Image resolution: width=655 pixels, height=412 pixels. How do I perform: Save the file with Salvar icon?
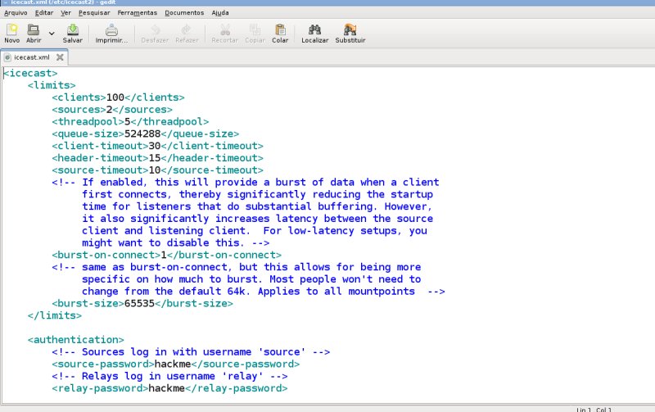pos(73,30)
